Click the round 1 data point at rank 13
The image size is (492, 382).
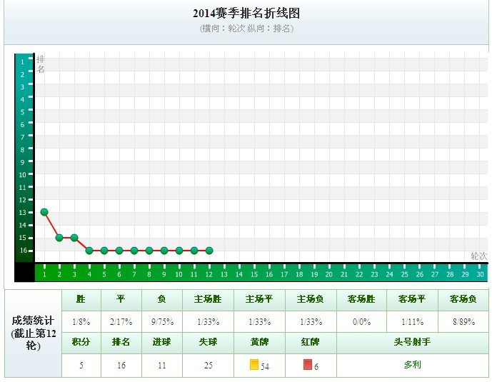[x=44, y=212]
